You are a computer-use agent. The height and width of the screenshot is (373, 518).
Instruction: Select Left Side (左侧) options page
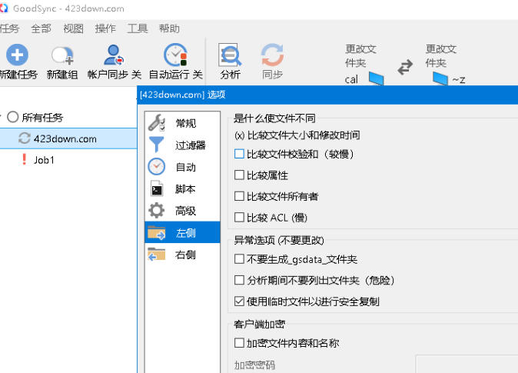tap(182, 232)
